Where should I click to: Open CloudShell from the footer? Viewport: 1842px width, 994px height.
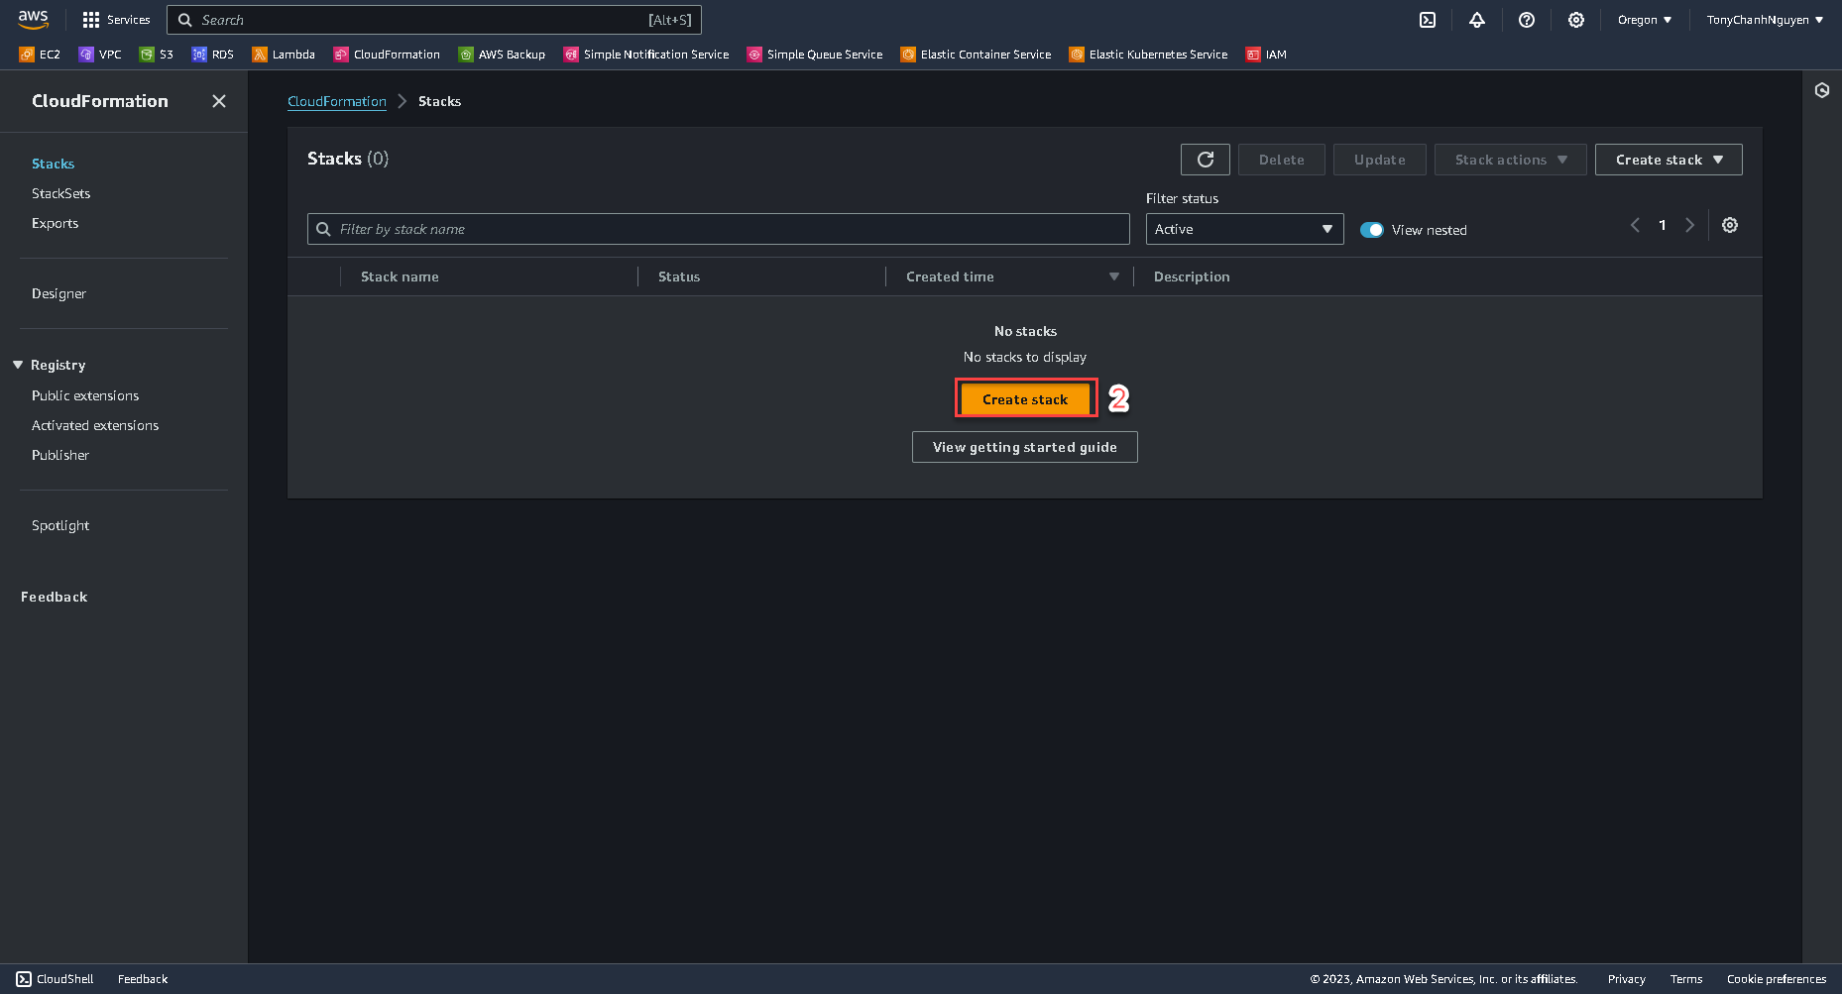(56, 979)
